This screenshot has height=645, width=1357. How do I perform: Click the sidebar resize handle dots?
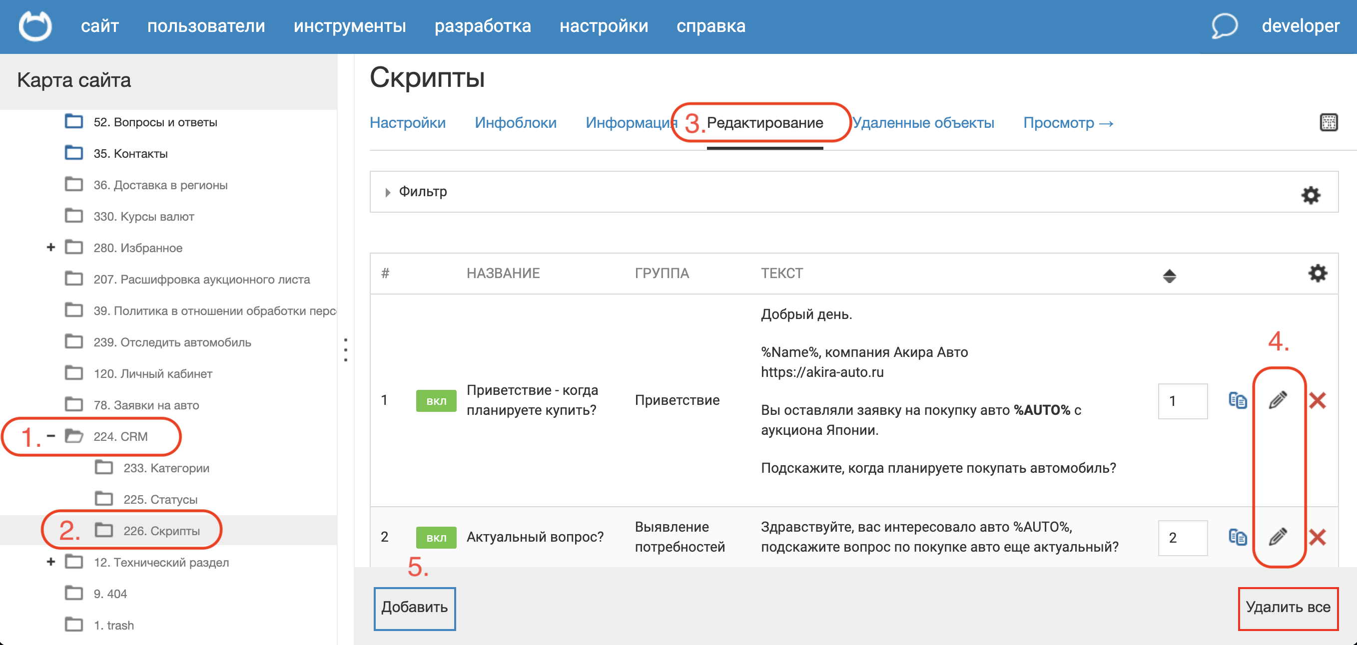pyautogui.click(x=346, y=350)
